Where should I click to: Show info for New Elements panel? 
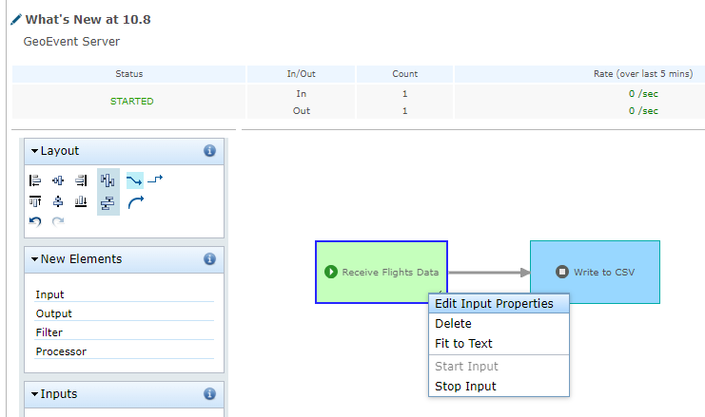(x=209, y=259)
